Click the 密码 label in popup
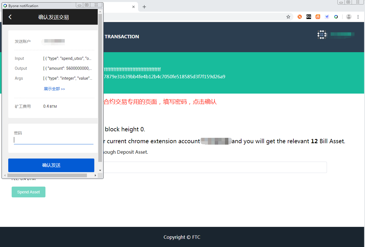 click(x=18, y=133)
